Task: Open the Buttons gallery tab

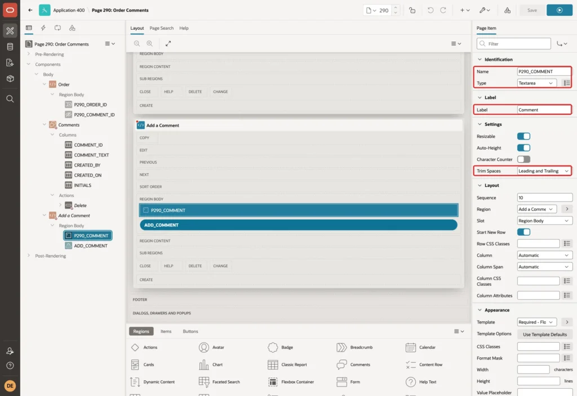Action: pyautogui.click(x=190, y=331)
